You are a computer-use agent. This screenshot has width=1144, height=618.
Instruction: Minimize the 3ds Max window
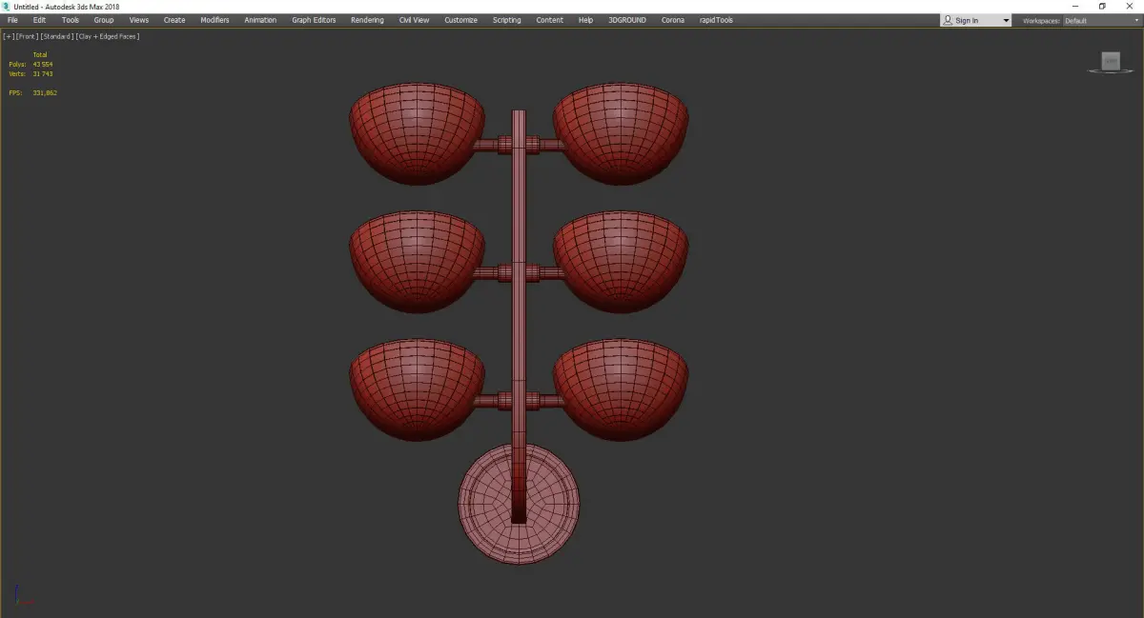click(1075, 6)
